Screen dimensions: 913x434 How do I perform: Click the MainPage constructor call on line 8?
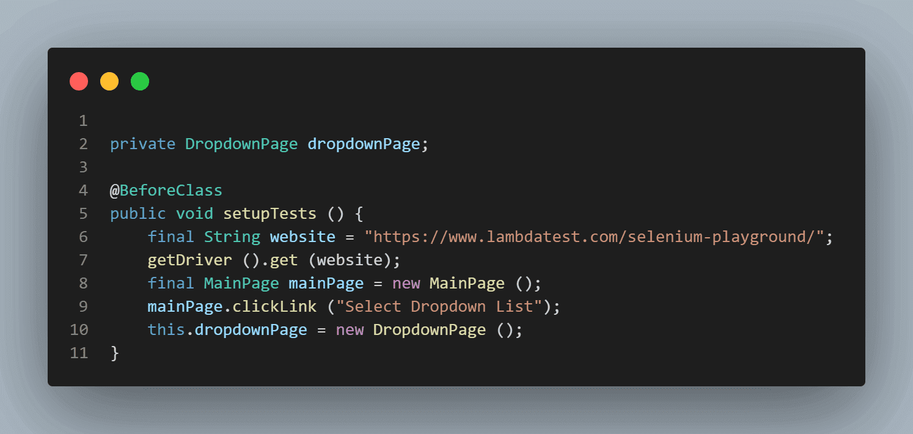tap(467, 284)
